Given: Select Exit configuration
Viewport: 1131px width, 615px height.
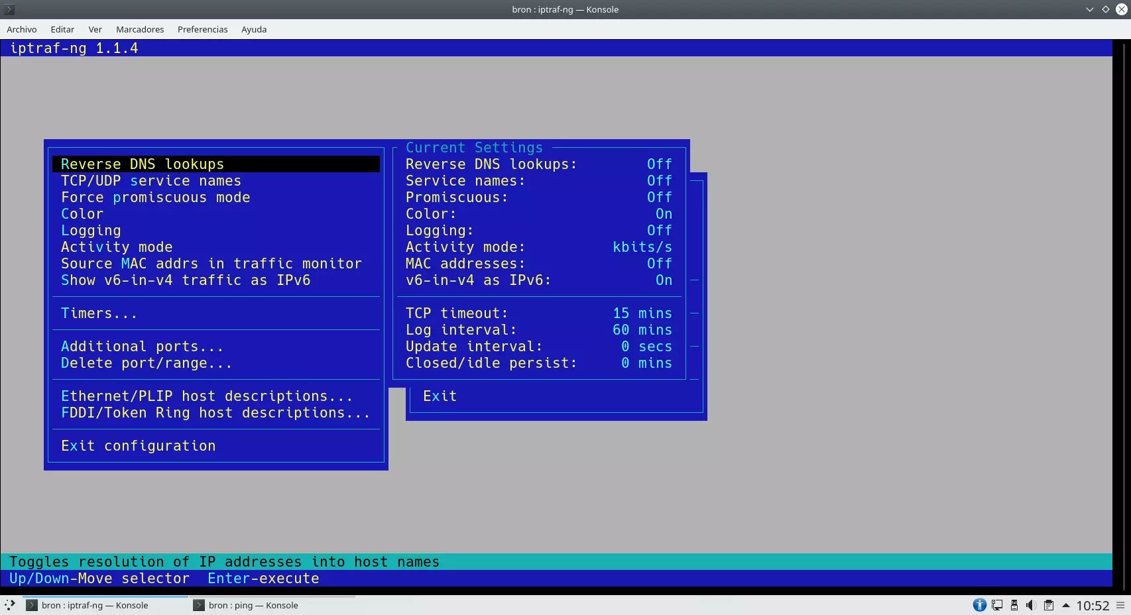Looking at the screenshot, I should (x=138, y=446).
